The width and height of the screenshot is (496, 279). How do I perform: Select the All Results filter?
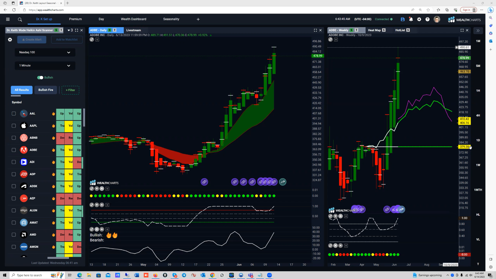pos(22,90)
